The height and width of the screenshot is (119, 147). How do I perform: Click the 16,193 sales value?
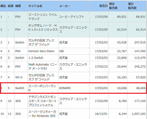click(122, 77)
